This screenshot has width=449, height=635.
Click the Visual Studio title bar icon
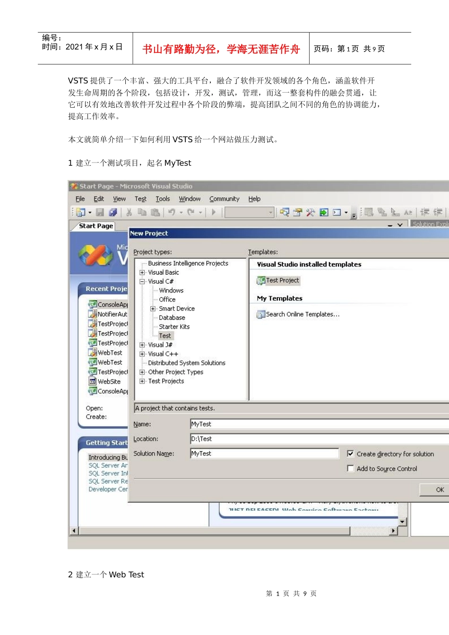74,186
